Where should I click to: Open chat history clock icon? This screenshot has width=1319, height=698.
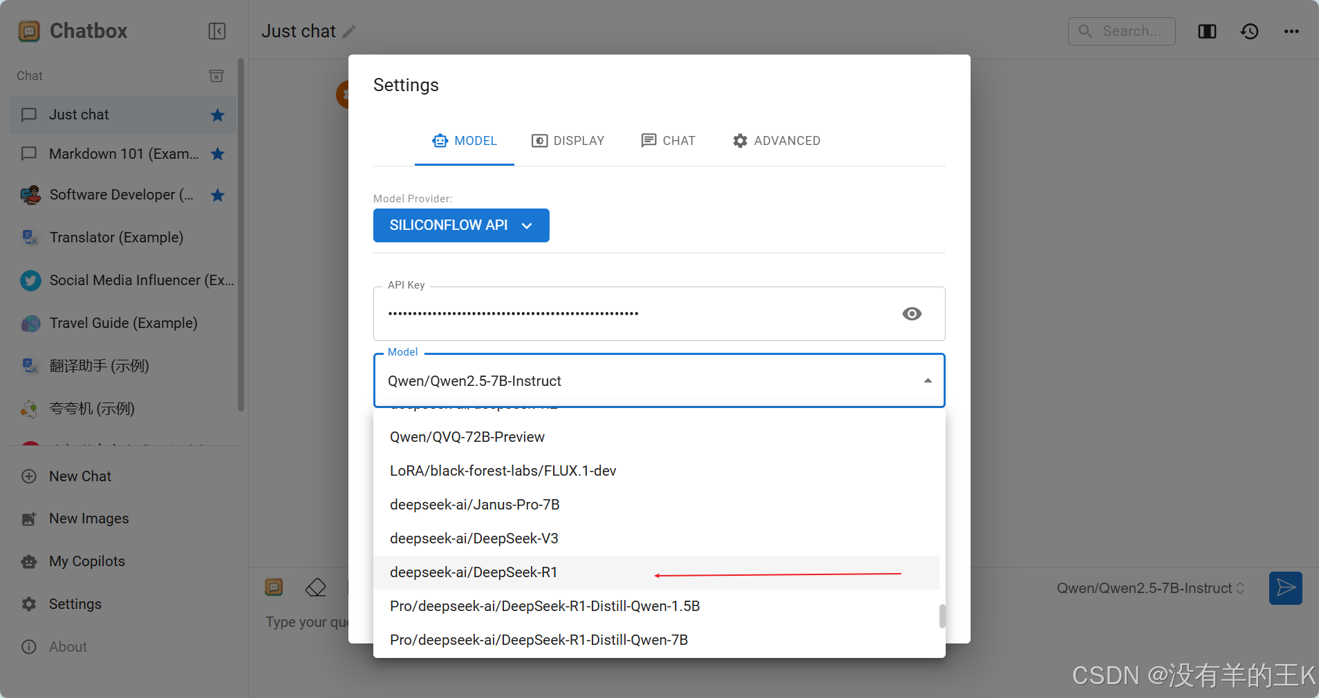(1249, 31)
